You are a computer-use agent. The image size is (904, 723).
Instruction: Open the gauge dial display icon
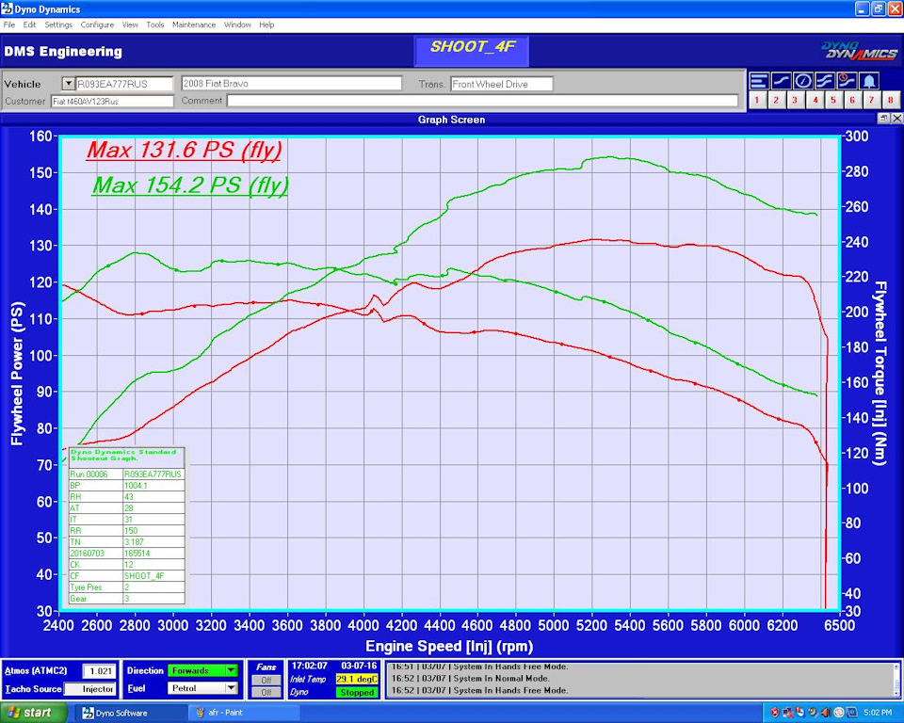coord(802,80)
